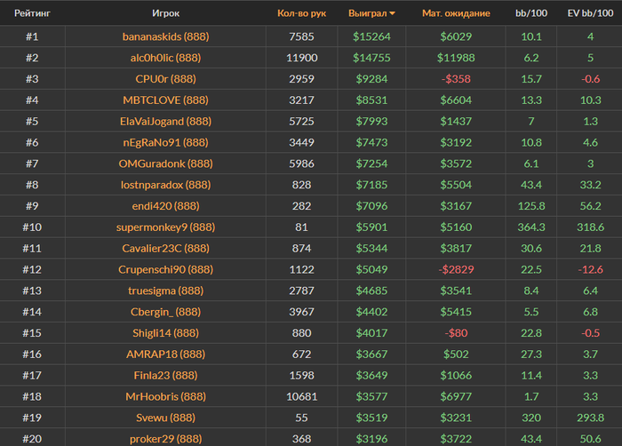Select the 293.8 EV bb/100 cell
Screen dimensions: 622x446
(590, 418)
